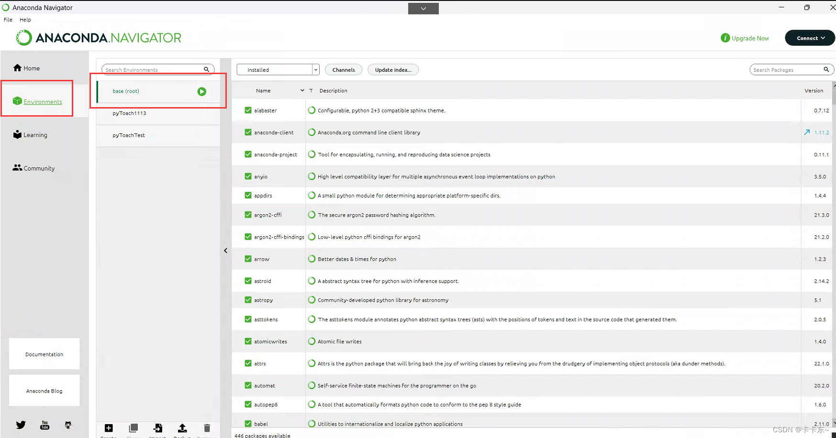
Task: Open the Learning section
Action: (30, 135)
